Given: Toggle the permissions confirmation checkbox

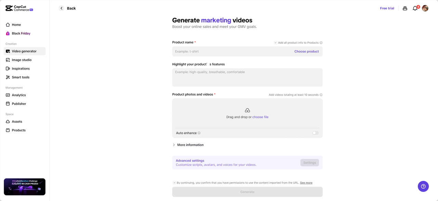Looking at the screenshot, I should pyautogui.click(x=174, y=183).
